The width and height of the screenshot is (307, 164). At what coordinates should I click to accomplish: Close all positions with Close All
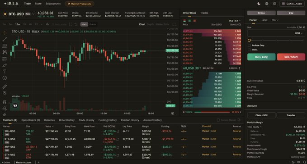point(206,126)
